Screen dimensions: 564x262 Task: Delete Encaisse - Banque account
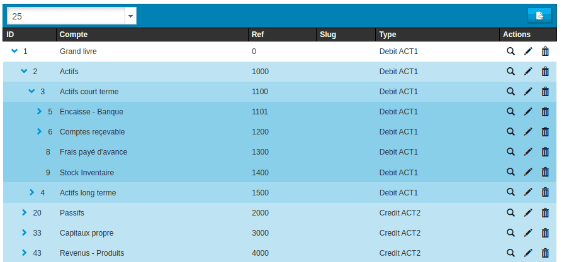pos(545,112)
